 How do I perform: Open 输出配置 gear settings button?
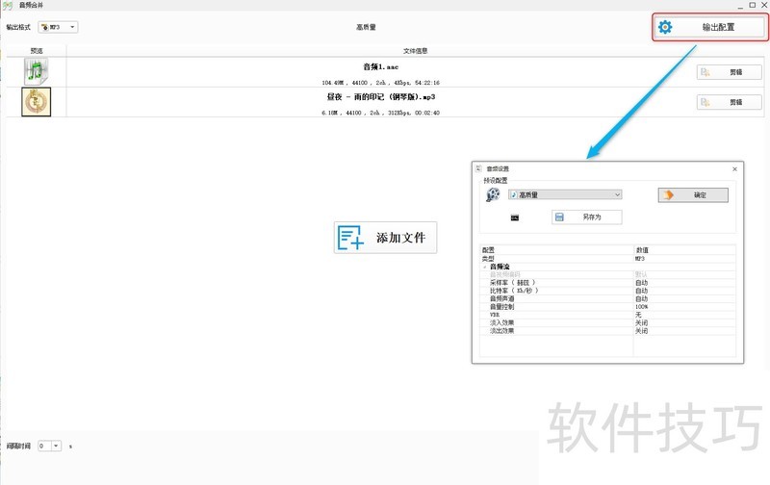pyautogui.click(x=710, y=27)
